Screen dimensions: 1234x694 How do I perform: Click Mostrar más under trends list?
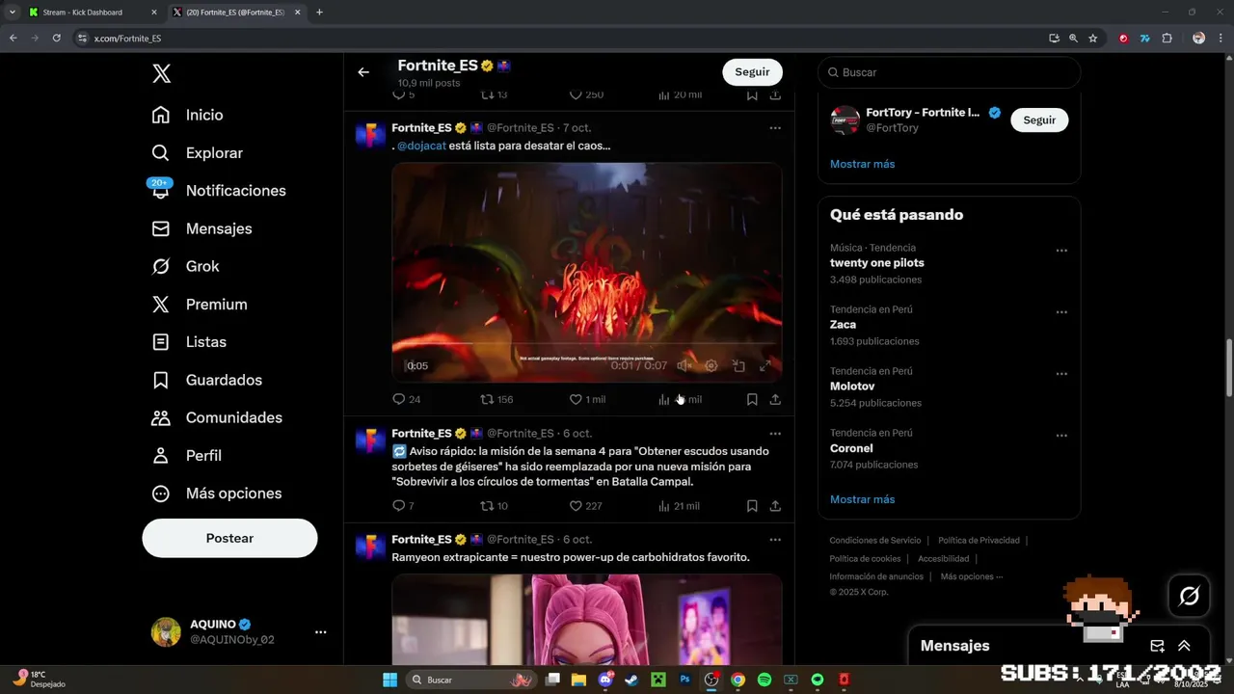pyautogui.click(x=862, y=499)
